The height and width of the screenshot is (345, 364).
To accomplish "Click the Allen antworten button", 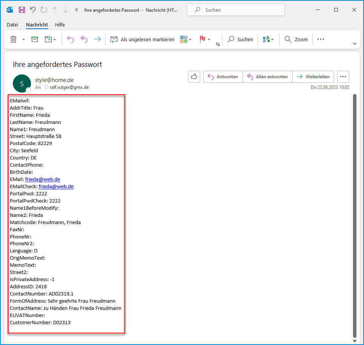I will pyautogui.click(x=267, y=77).
